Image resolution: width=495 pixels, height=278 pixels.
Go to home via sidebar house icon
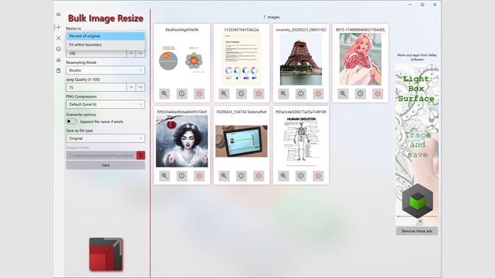click(x=58, y=60)
